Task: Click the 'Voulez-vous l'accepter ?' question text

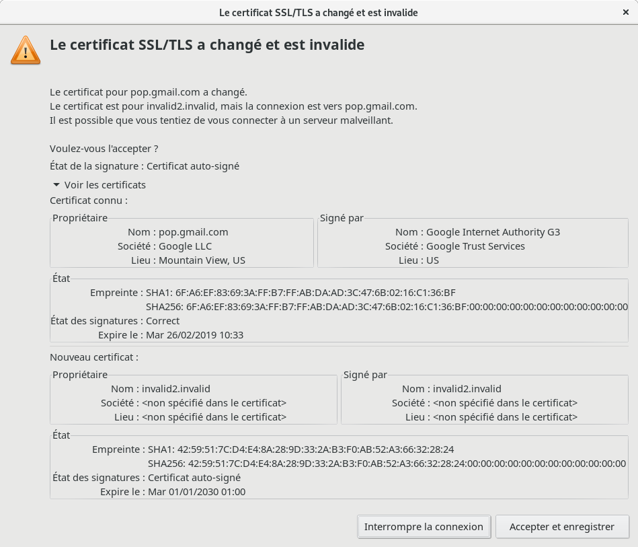Action: (104, 149)
